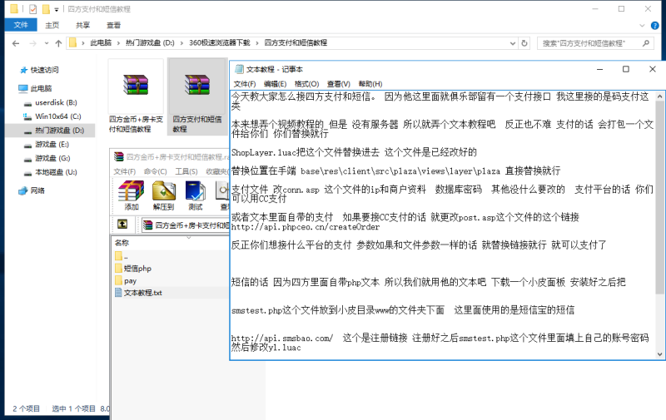Switch to the 共享 ribbon tab
This screenshot has height=420, width=666.
(82, 25)
